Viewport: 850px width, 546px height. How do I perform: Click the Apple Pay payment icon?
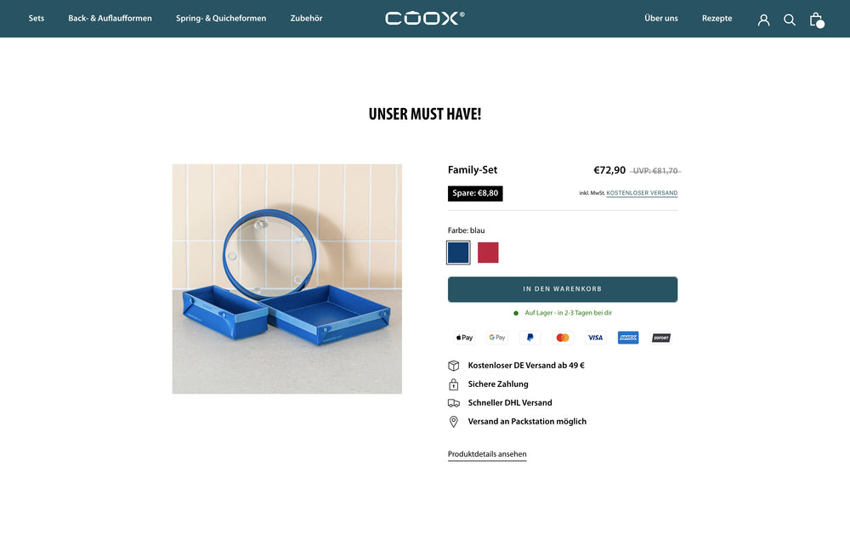pyautogui.click(x=465, y=338)
